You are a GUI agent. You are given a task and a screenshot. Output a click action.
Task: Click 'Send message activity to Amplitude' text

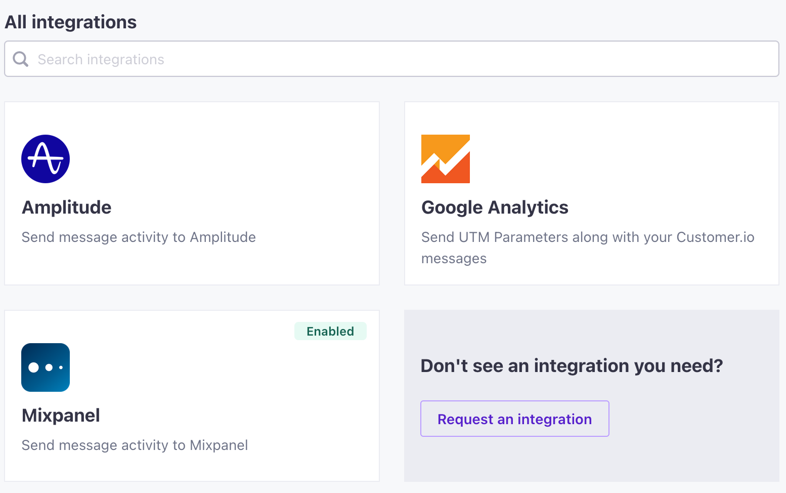click(139, 237)
